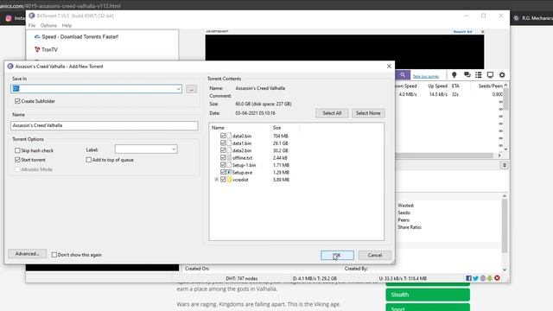Click the data0.bin file icon
This screenshot has width=553, height=311.
pos(229,136)
